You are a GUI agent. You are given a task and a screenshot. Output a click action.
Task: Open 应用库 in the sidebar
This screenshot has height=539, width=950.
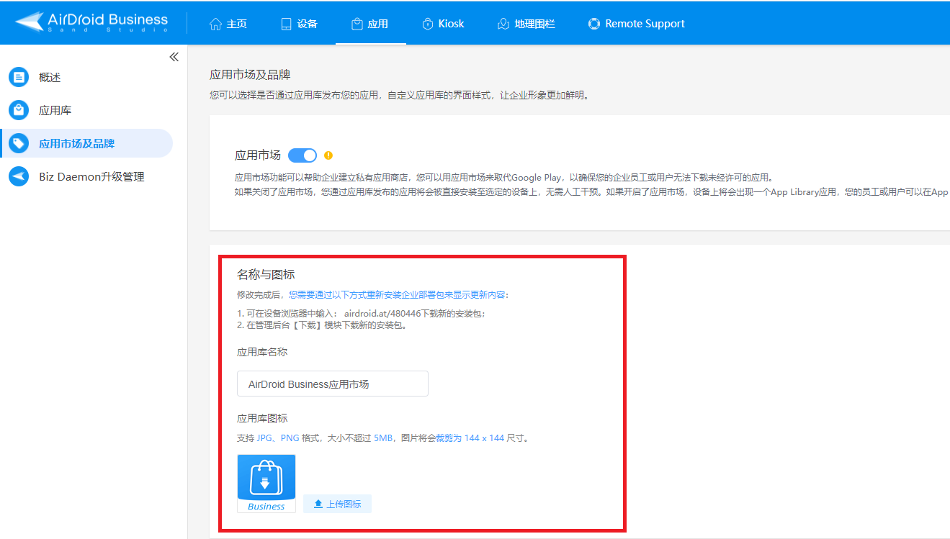coord(86,110)
